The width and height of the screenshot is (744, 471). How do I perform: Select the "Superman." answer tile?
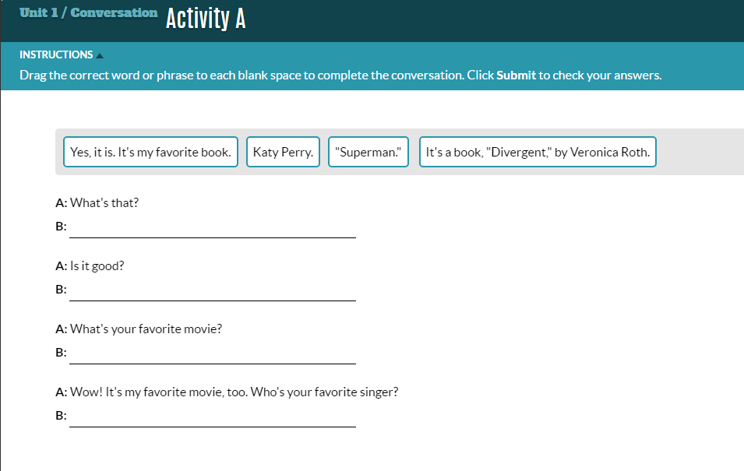coord(368,152)
